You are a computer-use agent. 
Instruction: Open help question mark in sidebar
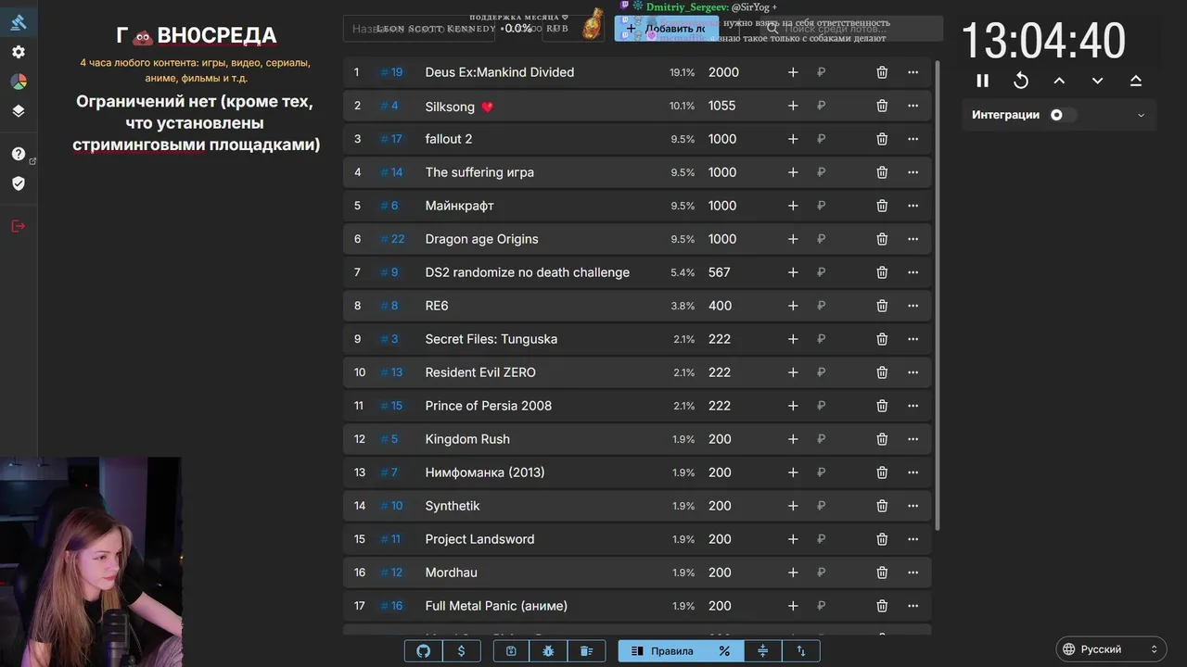19,154
